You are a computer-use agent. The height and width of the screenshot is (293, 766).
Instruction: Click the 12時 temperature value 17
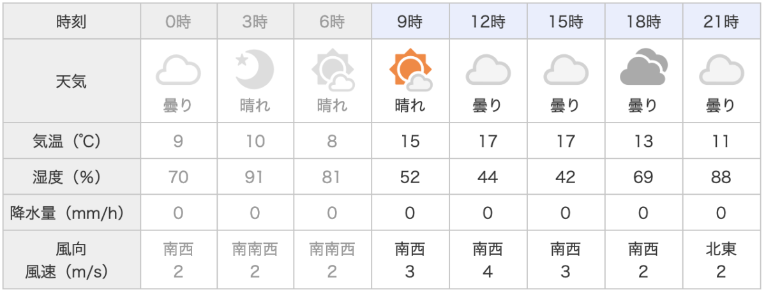tap(488, 141)
